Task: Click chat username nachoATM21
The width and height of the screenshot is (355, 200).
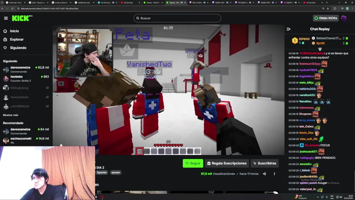Action: click(308, 70)
